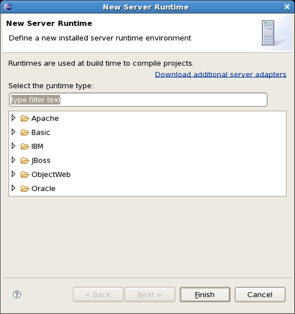Click the Cancel button

tap(260, 295)
